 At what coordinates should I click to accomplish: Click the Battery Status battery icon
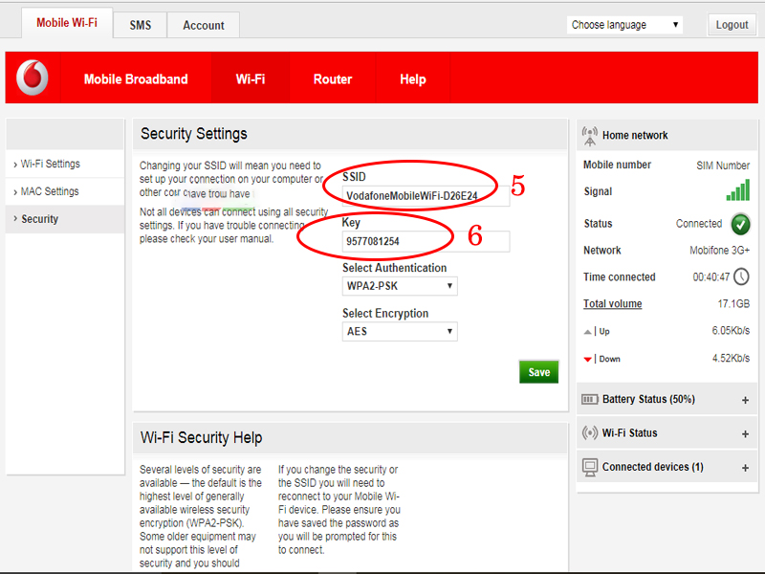[x=590, y=399]
